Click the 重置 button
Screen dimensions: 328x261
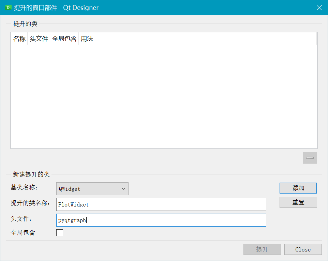(298, 202)
